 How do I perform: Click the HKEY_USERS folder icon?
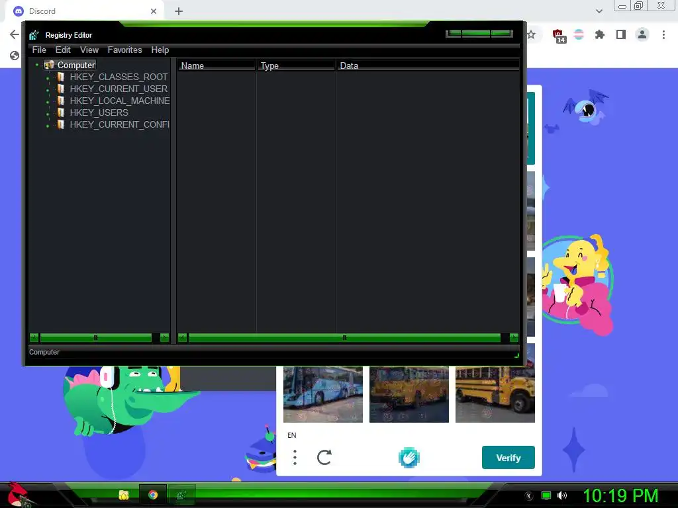[x=60, y=112]
